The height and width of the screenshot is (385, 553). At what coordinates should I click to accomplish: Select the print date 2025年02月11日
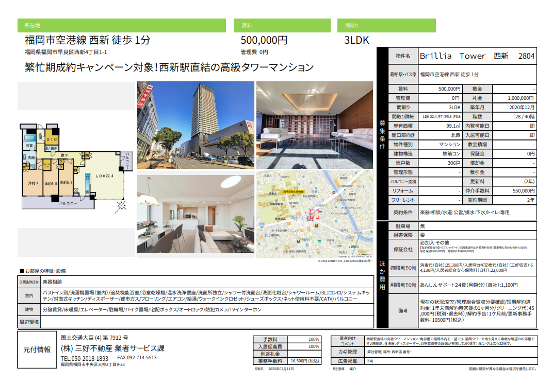tap(281, 369)
